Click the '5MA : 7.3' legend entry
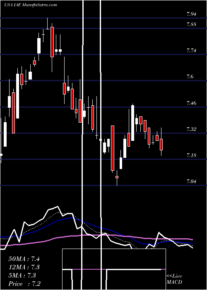 click(x=22, y=275)
